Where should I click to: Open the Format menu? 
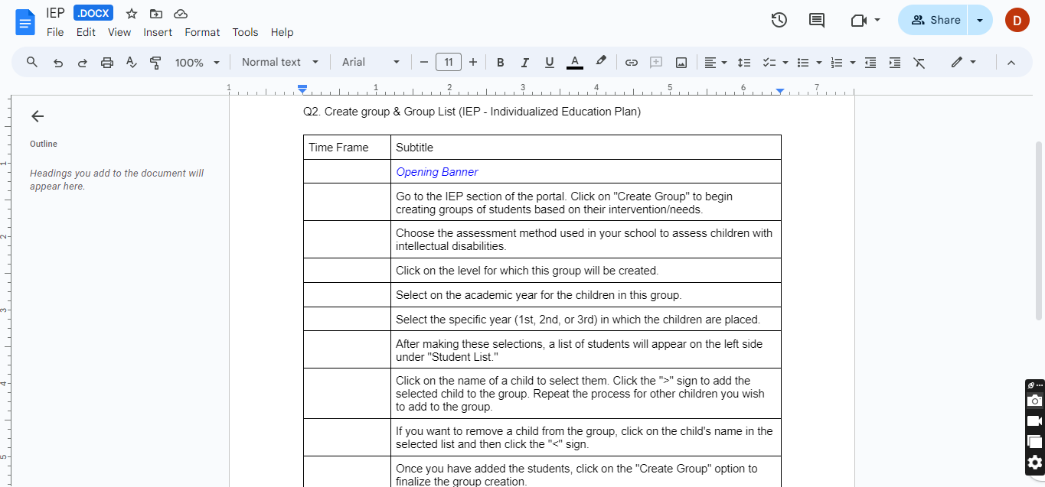coord(202,32)
